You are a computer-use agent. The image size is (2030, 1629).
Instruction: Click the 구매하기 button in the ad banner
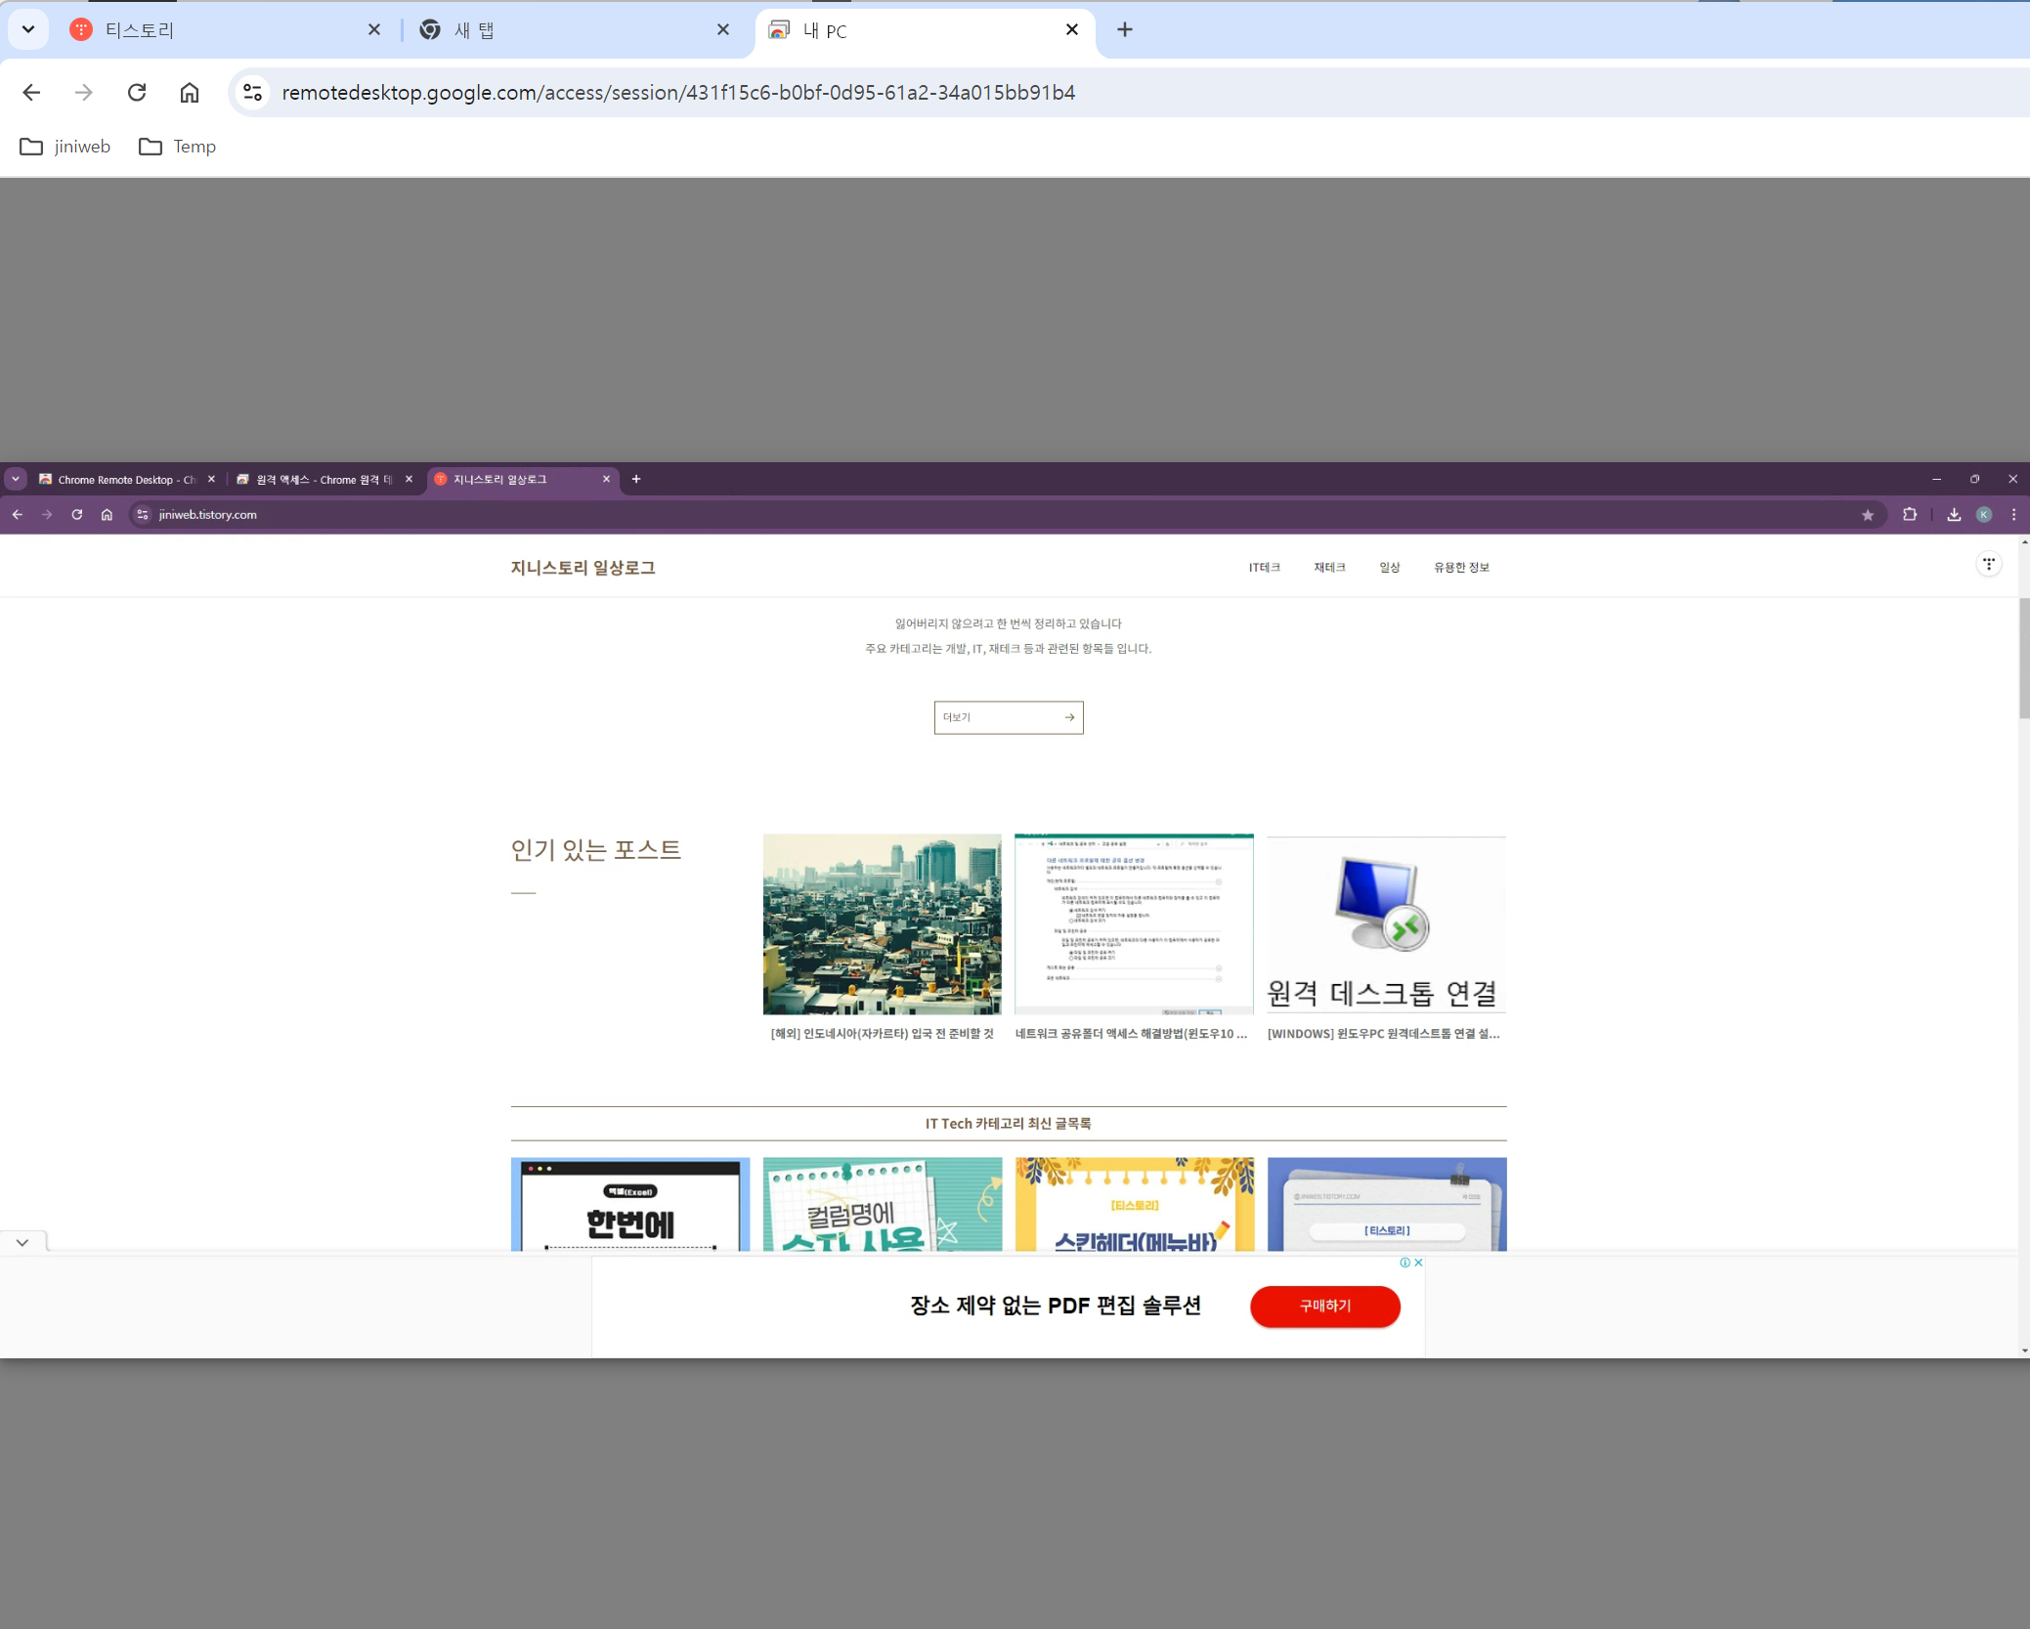coord(1324,1307)
